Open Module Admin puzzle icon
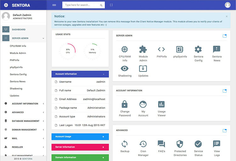Viewport: 236px width, 161px height. [x=143, y=49]
